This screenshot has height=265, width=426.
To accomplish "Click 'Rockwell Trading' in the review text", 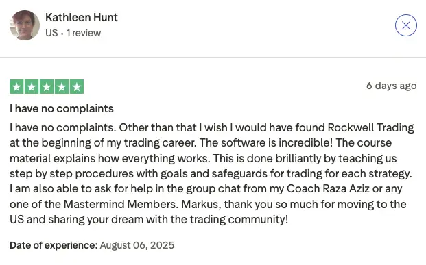I will pos(371,128).
